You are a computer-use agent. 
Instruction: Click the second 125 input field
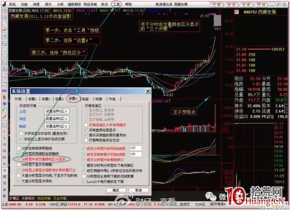click(x=135, y=154)
